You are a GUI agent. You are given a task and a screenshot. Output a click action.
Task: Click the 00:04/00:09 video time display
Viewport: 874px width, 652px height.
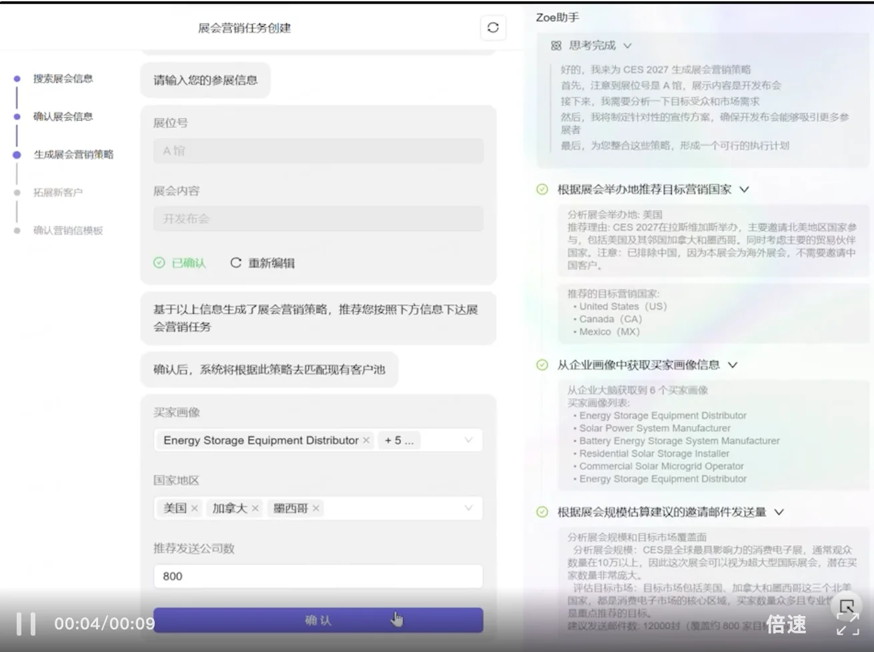click(105, 624)
